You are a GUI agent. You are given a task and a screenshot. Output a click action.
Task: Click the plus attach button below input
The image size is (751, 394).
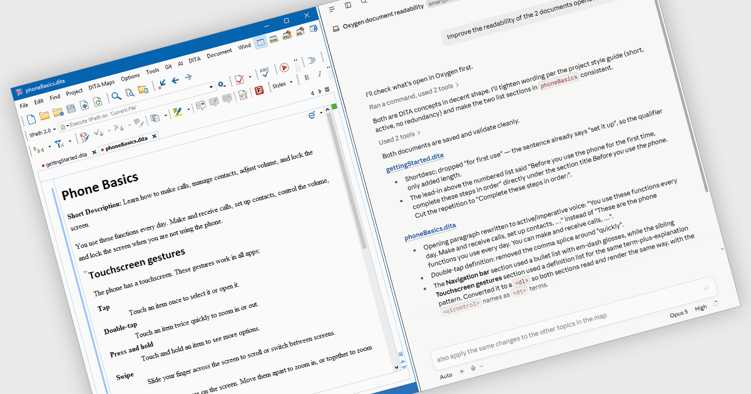(462, 371)
